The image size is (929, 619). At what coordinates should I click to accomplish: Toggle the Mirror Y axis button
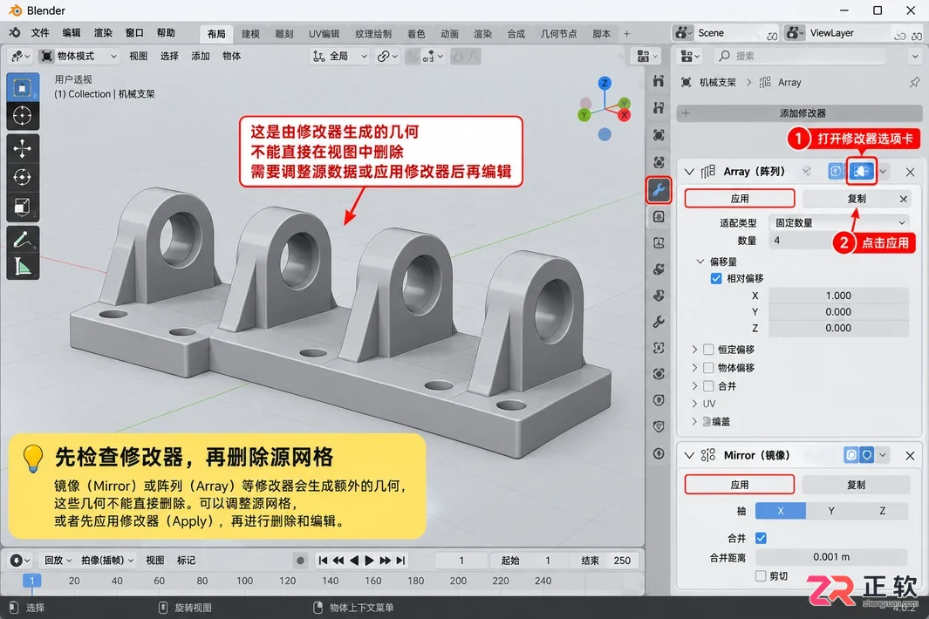click(x=831, y=511)
